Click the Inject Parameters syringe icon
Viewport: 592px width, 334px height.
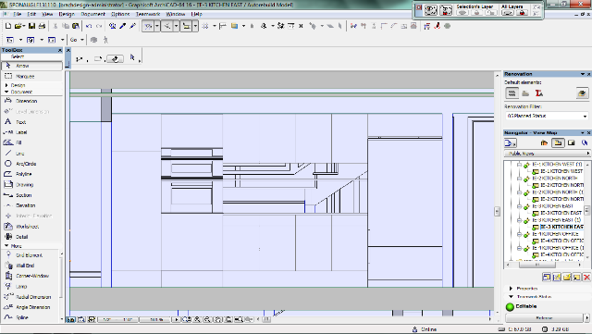pos(132,26)
